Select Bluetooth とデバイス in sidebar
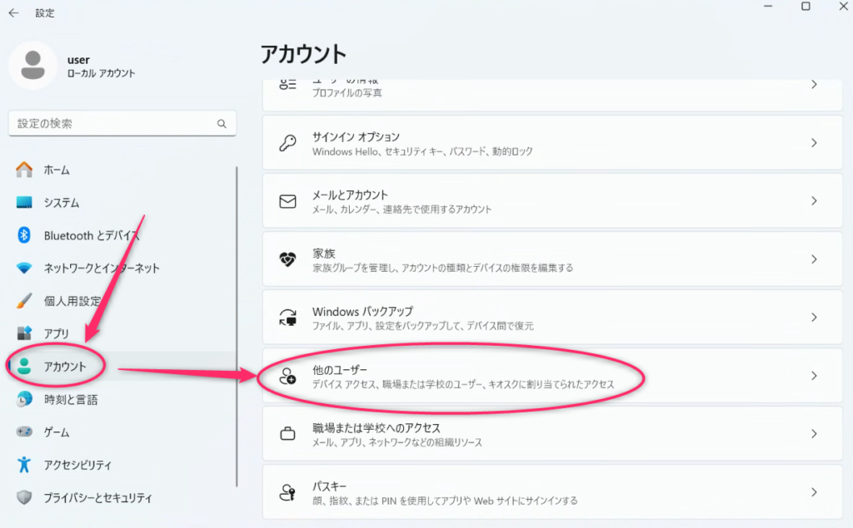 click(122, 235)
